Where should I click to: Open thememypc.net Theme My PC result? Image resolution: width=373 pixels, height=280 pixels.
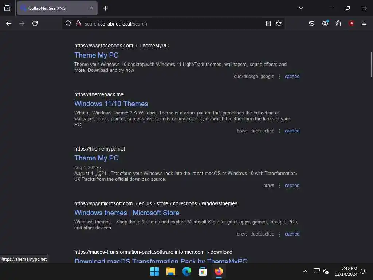point(96,158)
